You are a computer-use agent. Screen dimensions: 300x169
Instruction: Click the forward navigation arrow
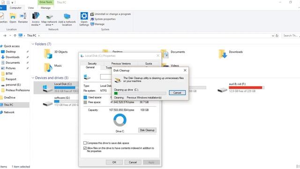tap(5, 36)
